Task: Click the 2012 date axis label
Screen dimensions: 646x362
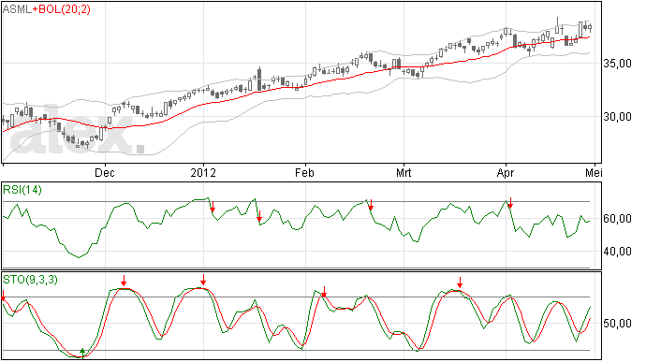Action: click(x=203, y=172)
